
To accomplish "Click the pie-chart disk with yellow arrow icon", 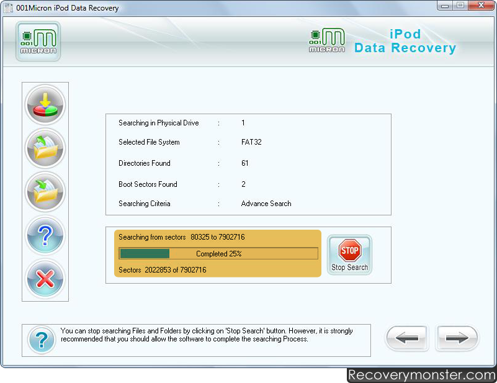I will [45, 105].
